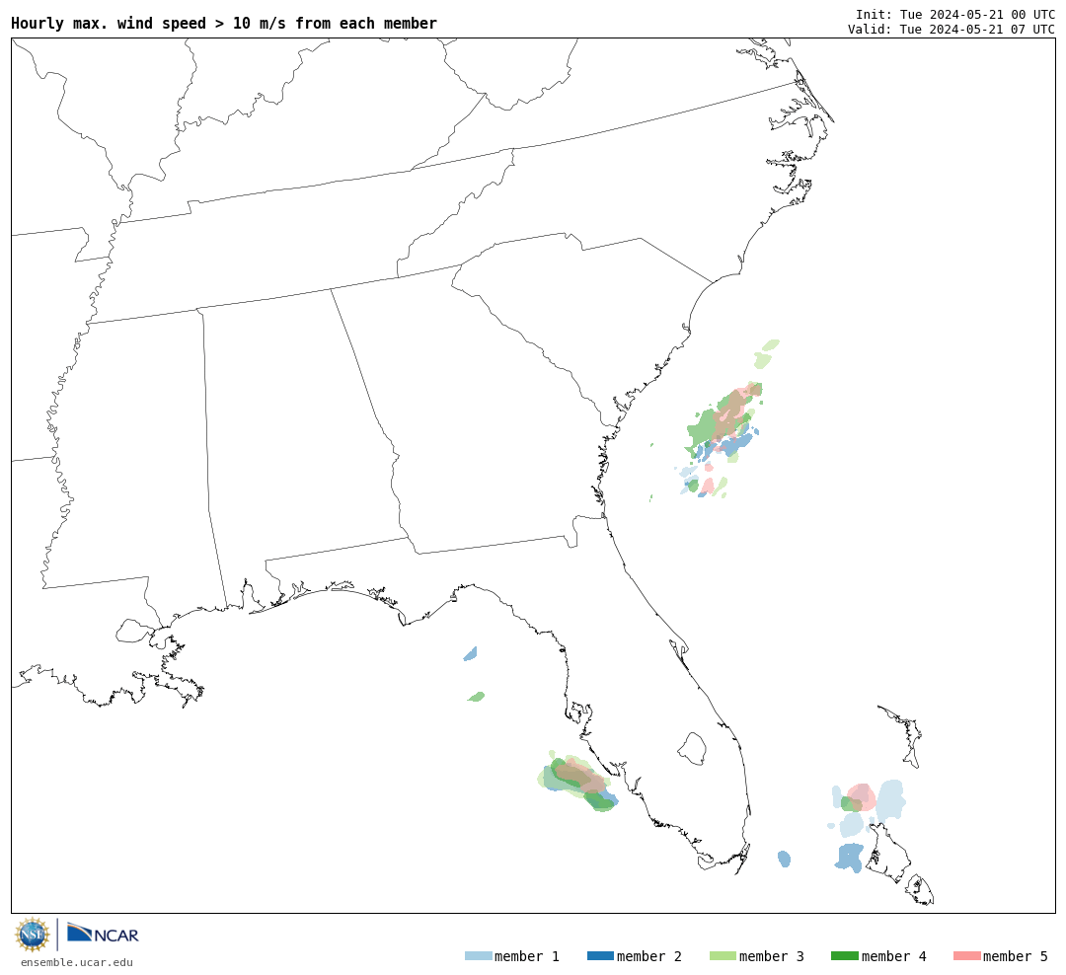Click the NCAR logo
The height and width of the screenshot is (975, 1066).
pyautogui.click(x=103, y=933)
